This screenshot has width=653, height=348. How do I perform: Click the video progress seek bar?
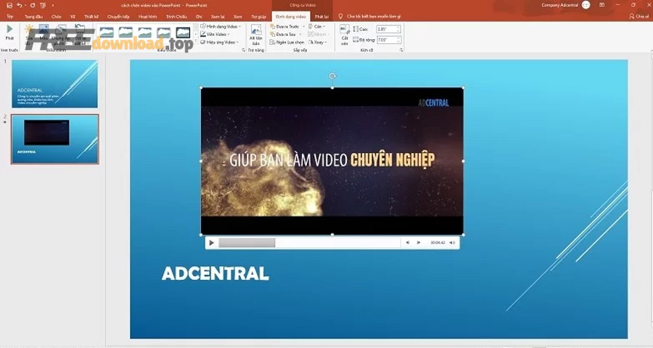(x=309, y=243)
